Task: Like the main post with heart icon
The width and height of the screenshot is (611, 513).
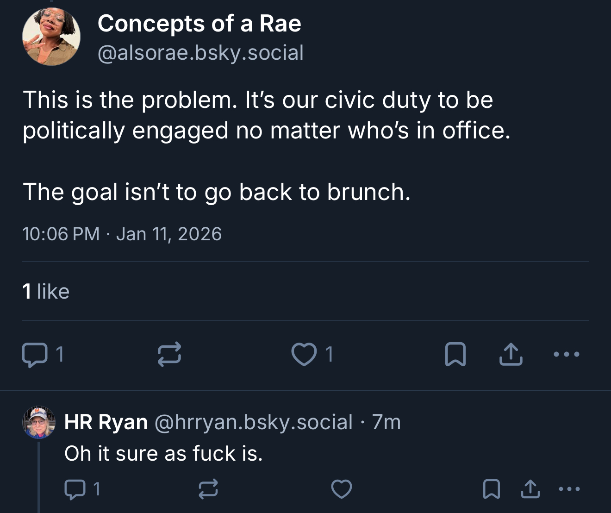Action: [304, 355]
